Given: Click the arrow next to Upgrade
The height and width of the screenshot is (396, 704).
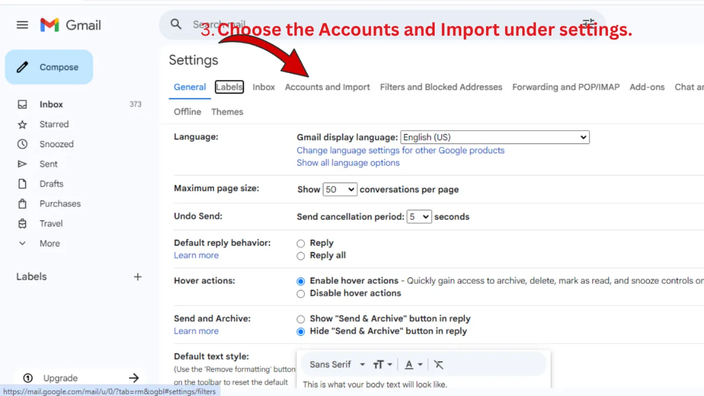Looking at the screenshot, I should pyautogui.click(x=134, y=378).
